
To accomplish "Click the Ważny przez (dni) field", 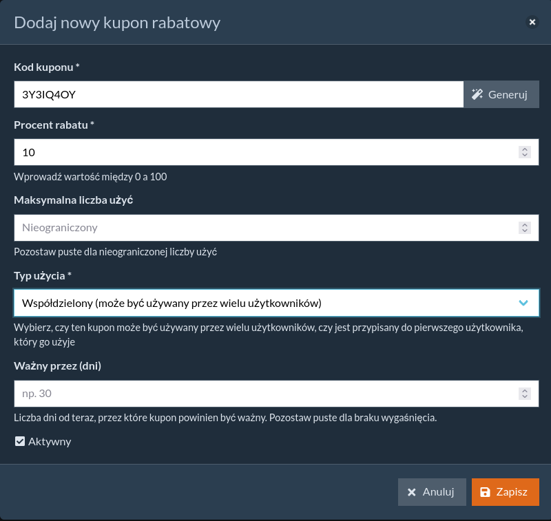I will click(262, 394).
